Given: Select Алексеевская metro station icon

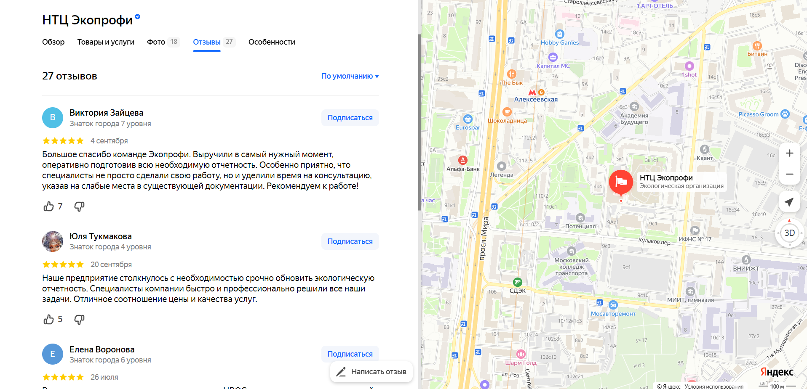Looking at the screenshot, I should point(533,92).
